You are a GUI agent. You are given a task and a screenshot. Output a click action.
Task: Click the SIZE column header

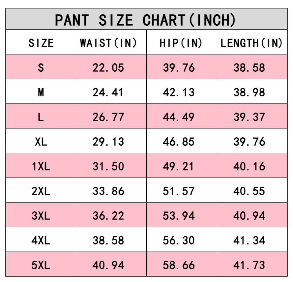pyautogui.click(x=41, y=43)
